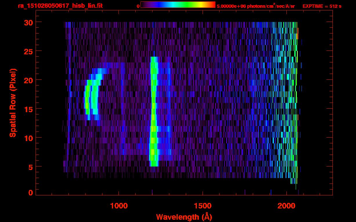Image resolution: width=356 pixels, height=222 pixels.
Task: Click the faint blue line near 1300 Å
Action: coord(169,112)
